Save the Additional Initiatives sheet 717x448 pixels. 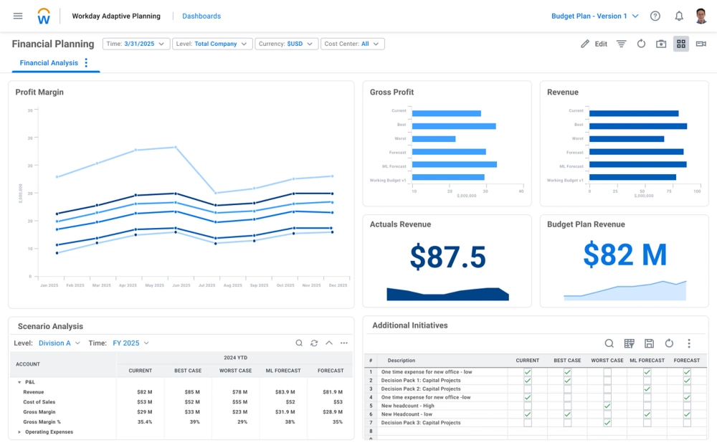point(649,343)
